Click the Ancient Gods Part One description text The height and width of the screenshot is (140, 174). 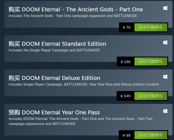[73, 16]
